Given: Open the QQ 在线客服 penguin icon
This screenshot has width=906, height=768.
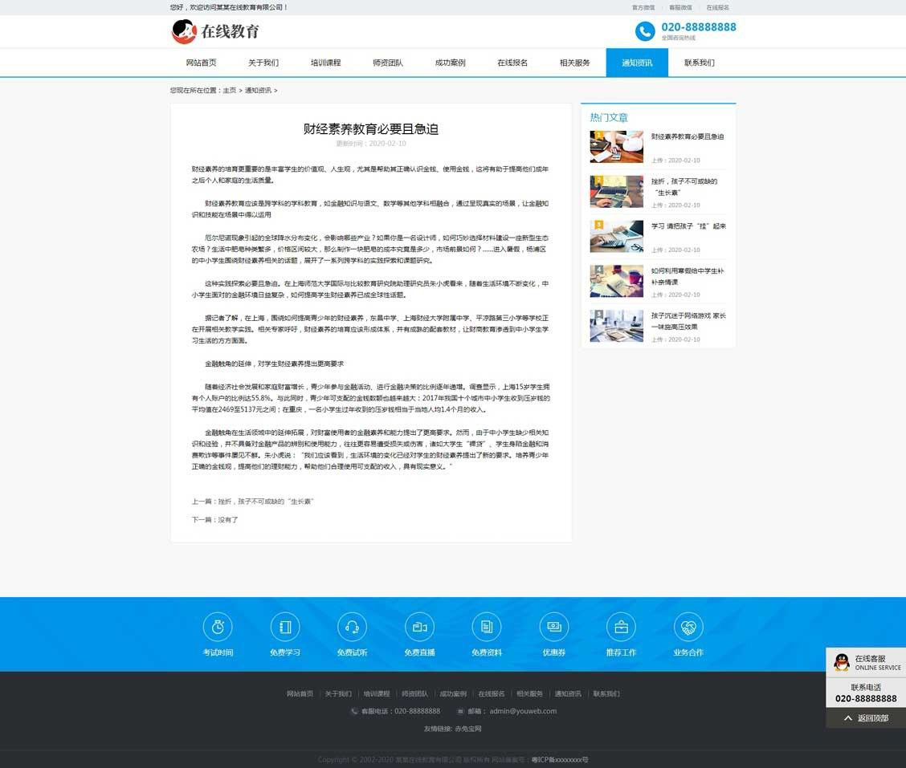Looking at the screenshot, I should (842, 664).
